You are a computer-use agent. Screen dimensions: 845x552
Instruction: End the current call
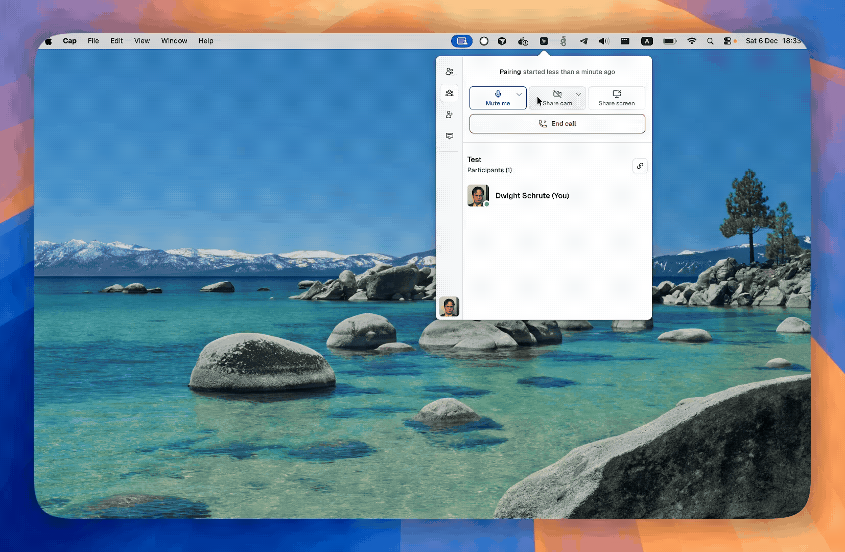point(557,124)
